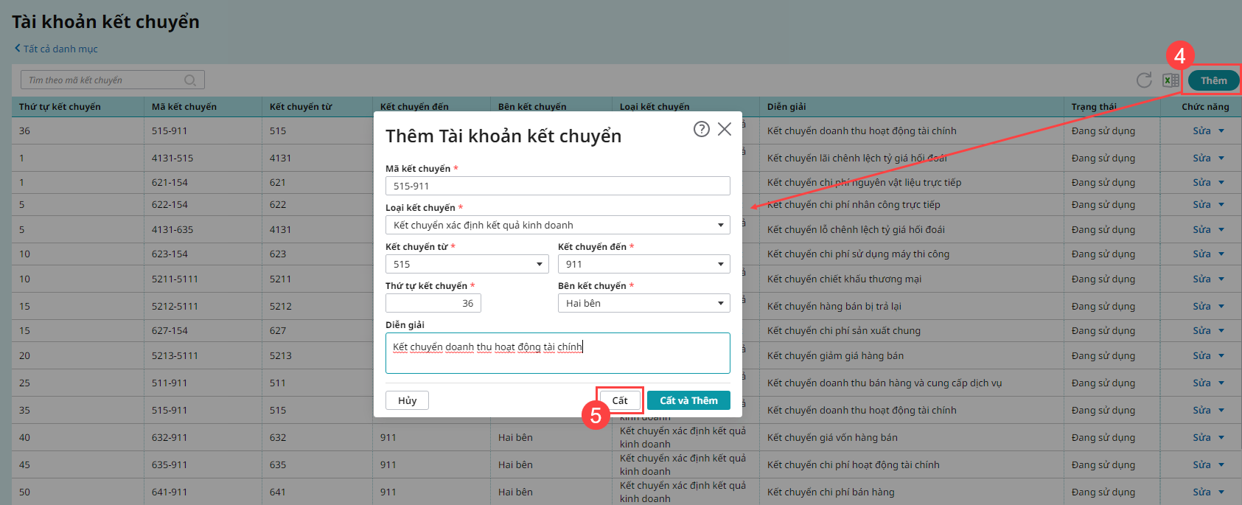Click the Thứ tự kết chuyển number field
Image resolution: width=1242 pixels, height=505 pixels.
[433, 303]
